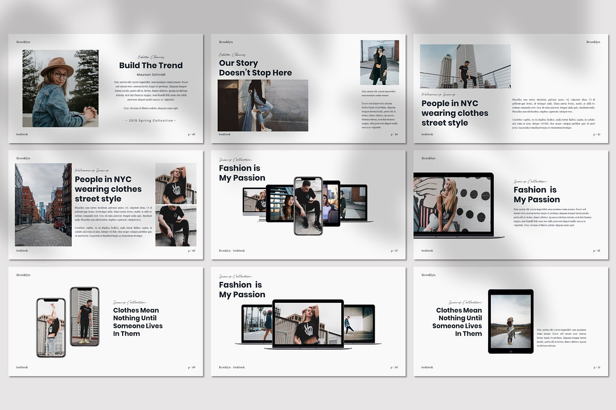Select the "Build The Trend" heading
This screenshot has width=616, height=410.
150,66
